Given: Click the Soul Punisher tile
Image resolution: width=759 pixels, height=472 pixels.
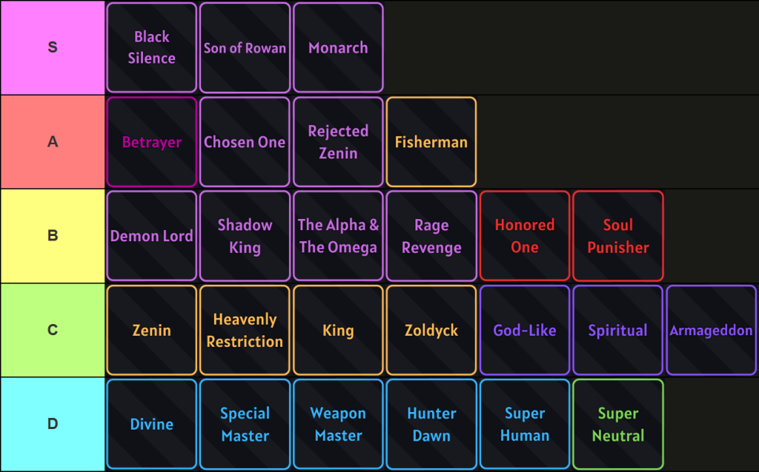Looking at the screenshot, I should coord(618,236).
